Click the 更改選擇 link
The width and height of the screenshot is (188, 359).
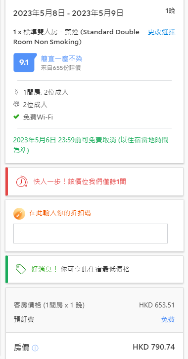[x=161, y=32]
